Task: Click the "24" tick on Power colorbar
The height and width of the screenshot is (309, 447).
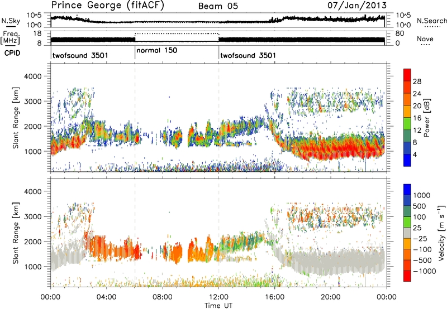Action: click(x=417, y=94)
